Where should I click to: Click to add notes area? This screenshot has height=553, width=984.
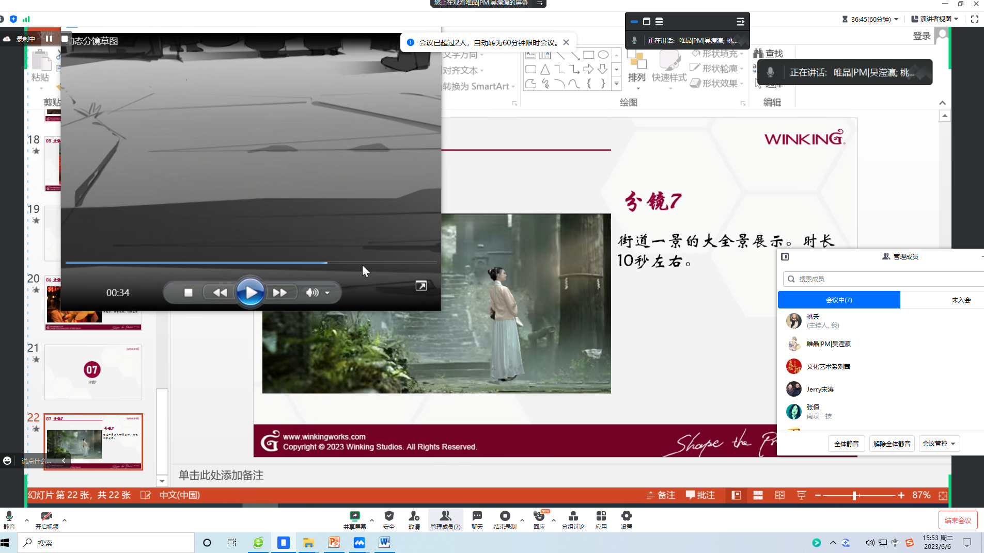(x=221, y=475)
